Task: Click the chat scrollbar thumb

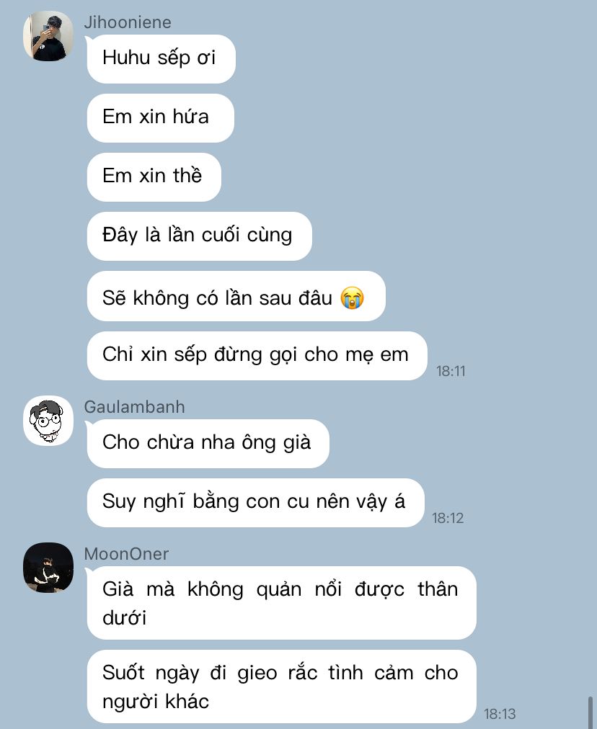Action: click(591, 712)
